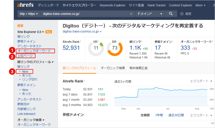Screen dimensions: 215x128
Task: Open New under 参照ドメイン in the sidebar
Action: point(25,90)
